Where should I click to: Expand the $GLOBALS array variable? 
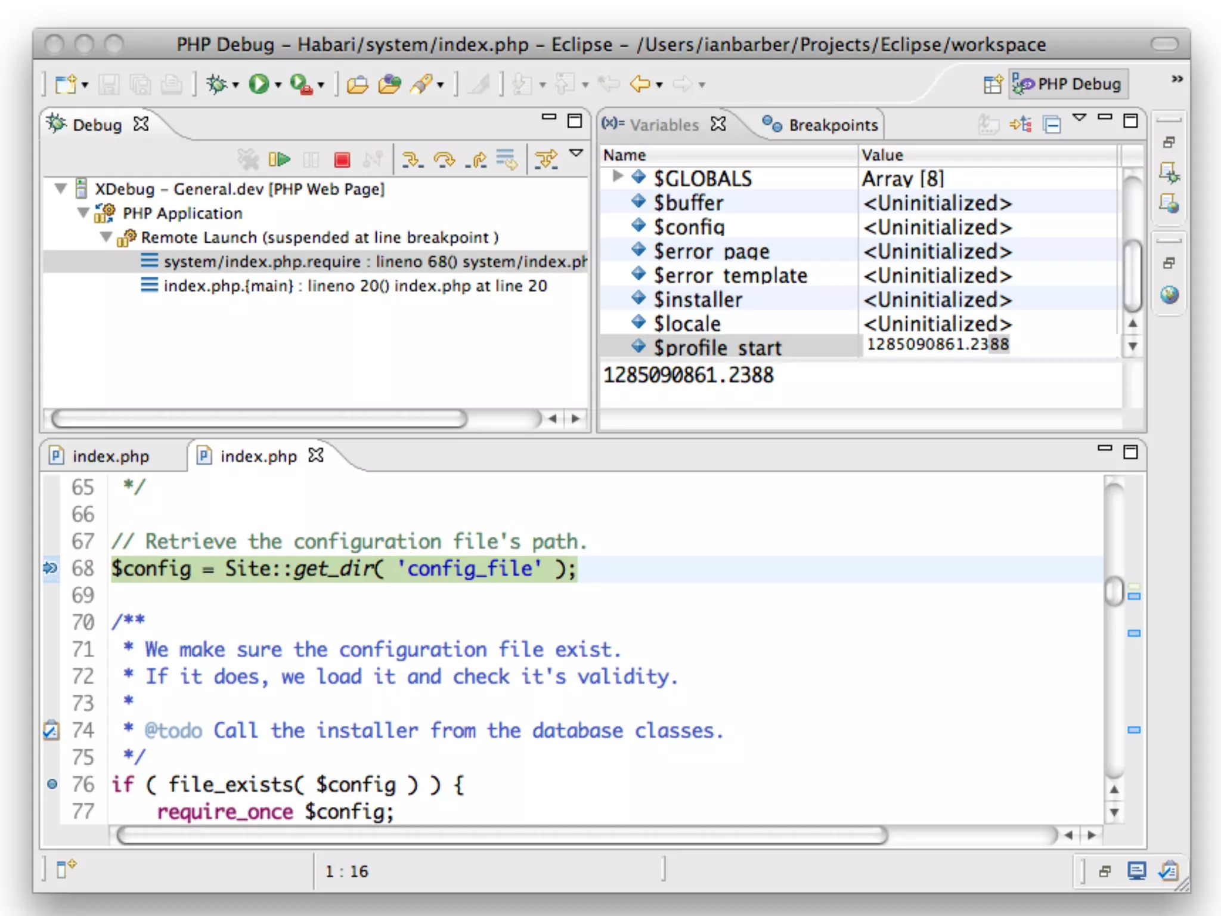(x=618, y=177)
